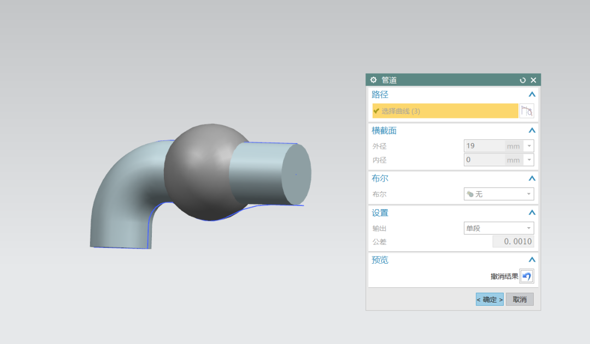This screenshot has width=590, height=344.
Task: Collapse the 横截面 section
Action: [x=532, y=131]
